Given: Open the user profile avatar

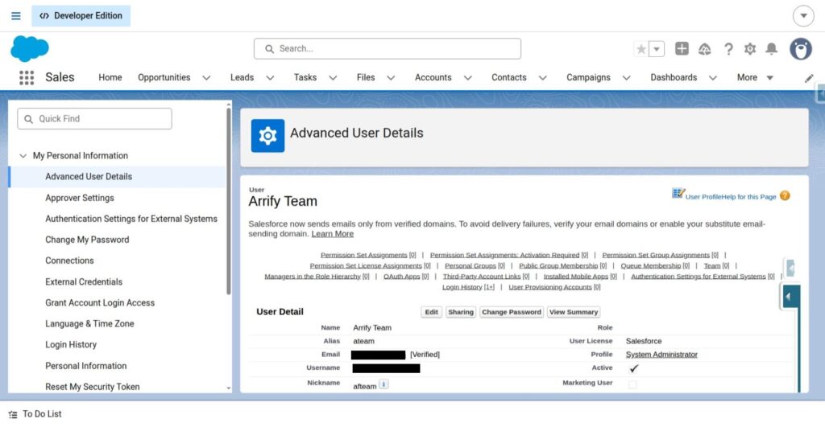Looking at the screenshot, I should 800,49.
